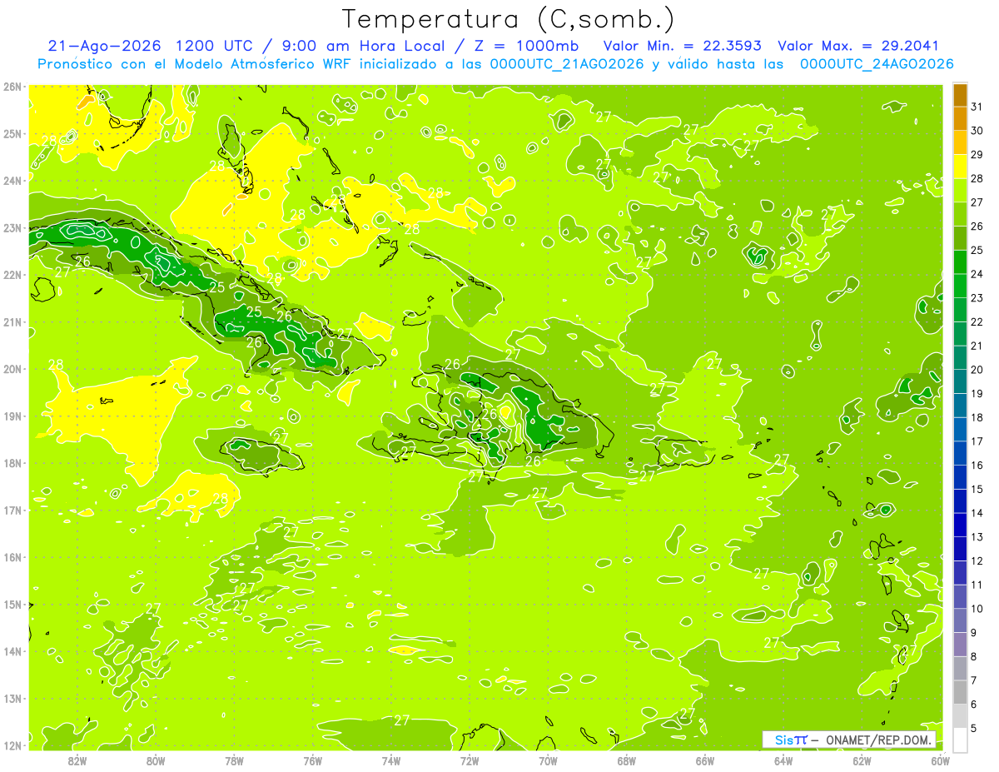Click the legend label "23"
Image resolution: width=999 pixels, height=772 pixels.
pyautogui.click(x=977, y=298)
